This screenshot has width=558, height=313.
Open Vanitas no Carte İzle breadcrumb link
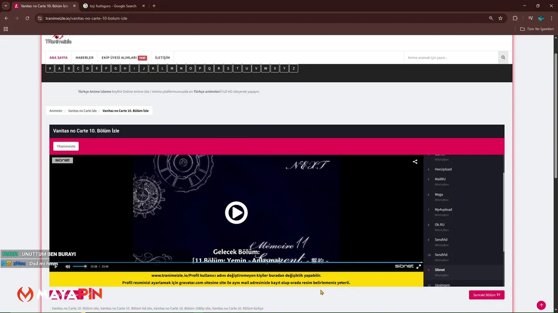82,111
